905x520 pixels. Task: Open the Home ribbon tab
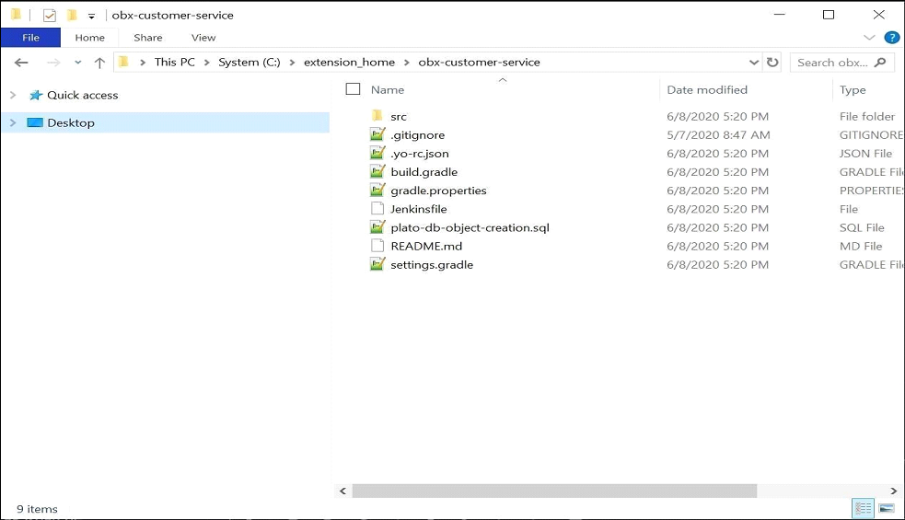[x=90, y=38]
